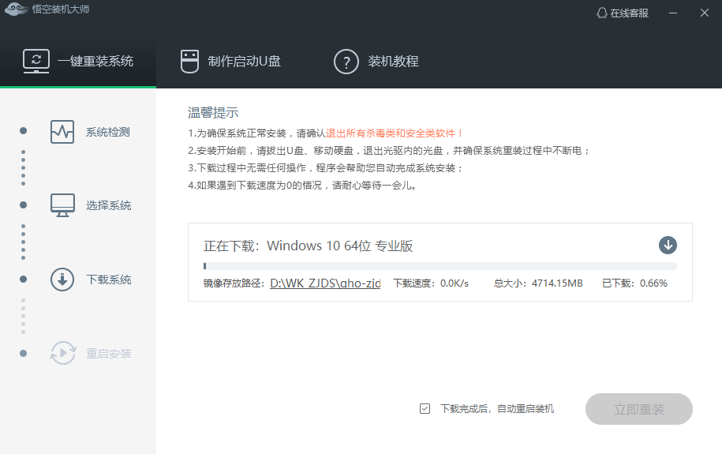Viewport: 722px width, 454px height.
Task: Click the USB drive icon
Action: click(x=189, y=62)
